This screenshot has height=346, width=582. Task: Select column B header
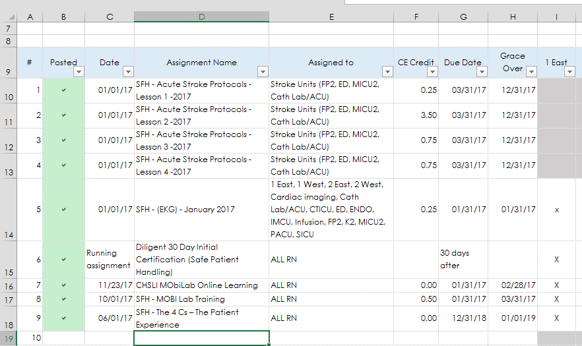(x=64, y=16)
